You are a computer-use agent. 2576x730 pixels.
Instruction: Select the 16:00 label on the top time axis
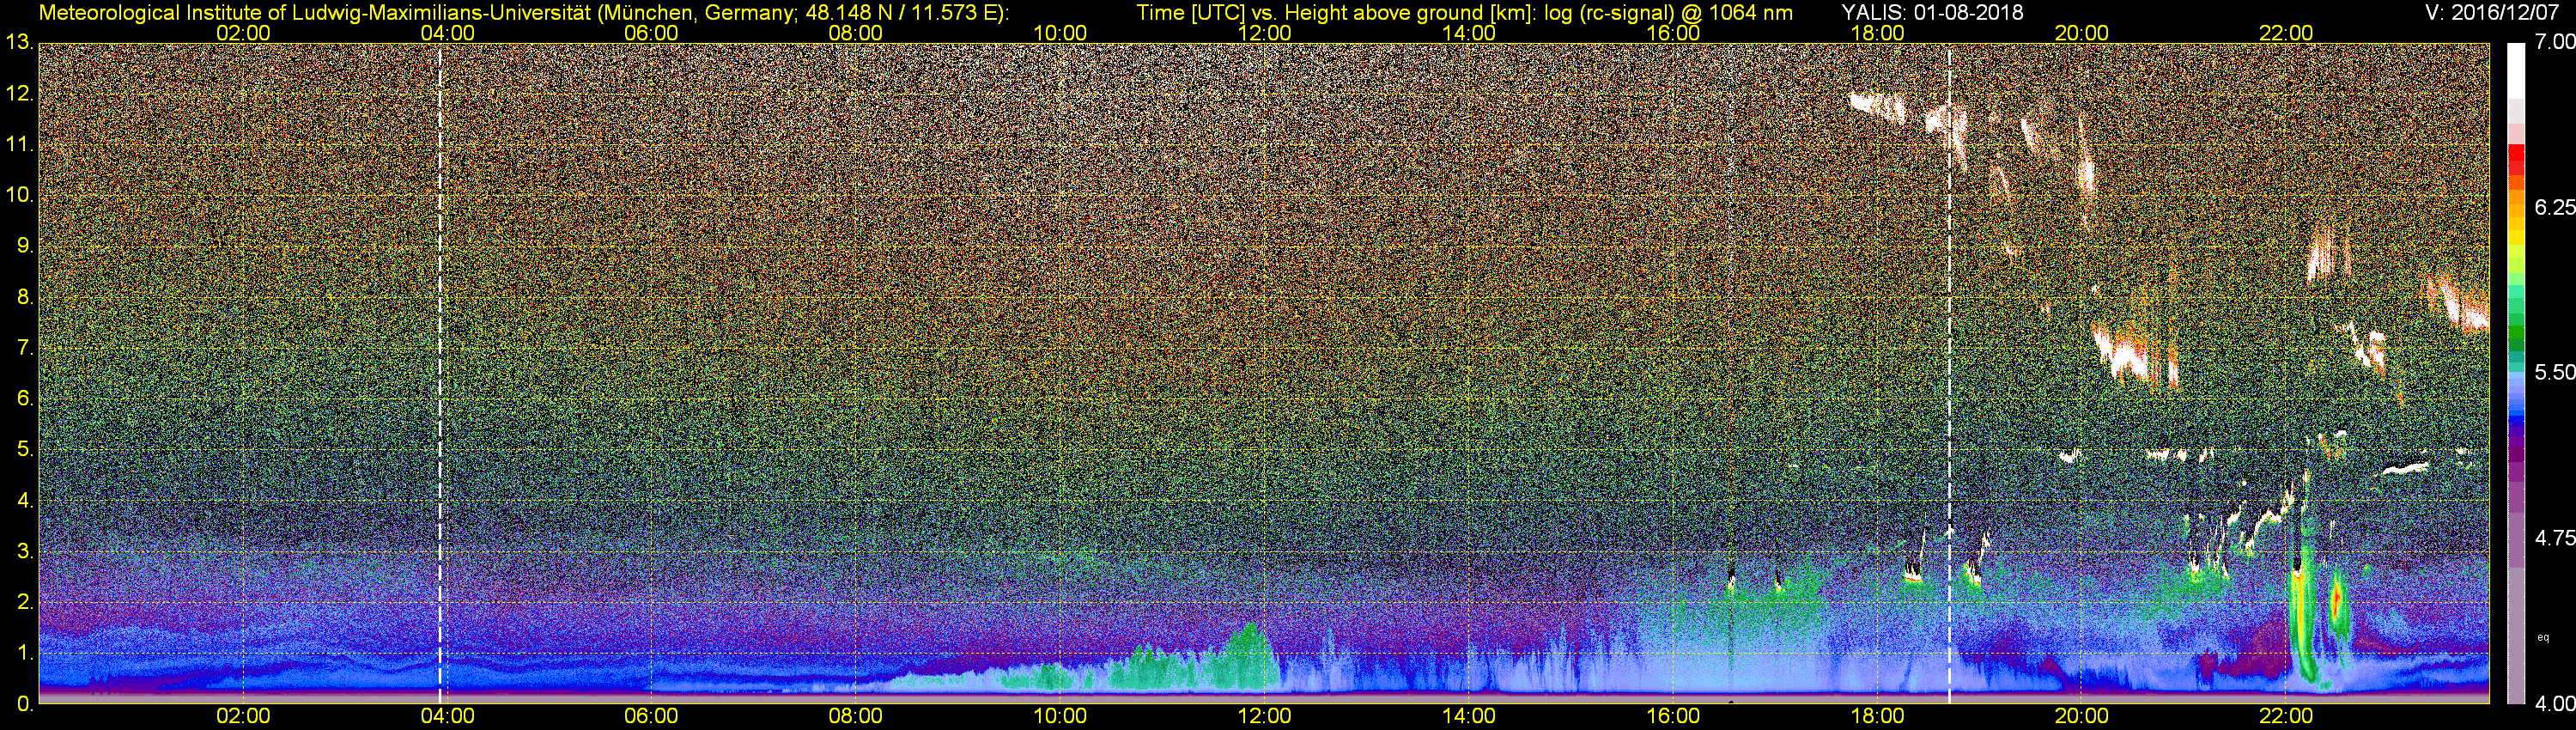(x=1673, y=33)
